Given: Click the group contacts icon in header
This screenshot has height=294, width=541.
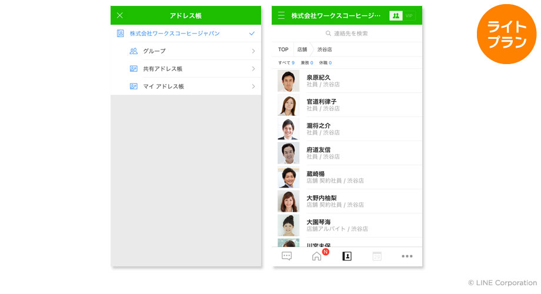Looking at the screenshot, I should pyautogui.click(x=396, y=16).
